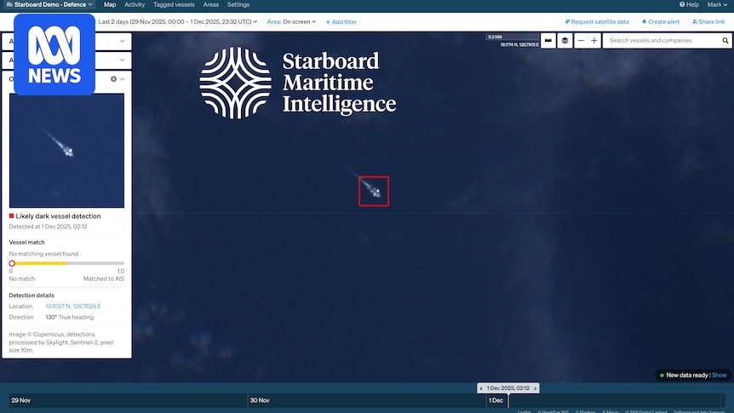Image resolution: width=734 pixels, height=413 pixels.
Task: Open the Area: On screen dropdown
Action: tap(291, 21)
